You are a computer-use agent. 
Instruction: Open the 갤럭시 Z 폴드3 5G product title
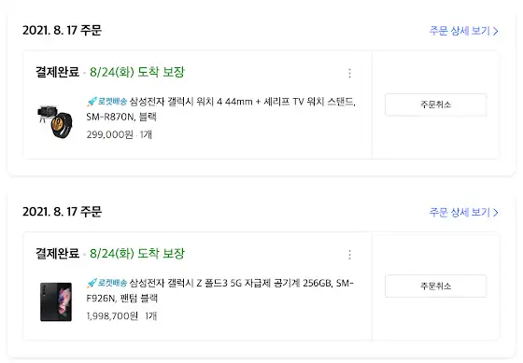click(x=220, y=290)
